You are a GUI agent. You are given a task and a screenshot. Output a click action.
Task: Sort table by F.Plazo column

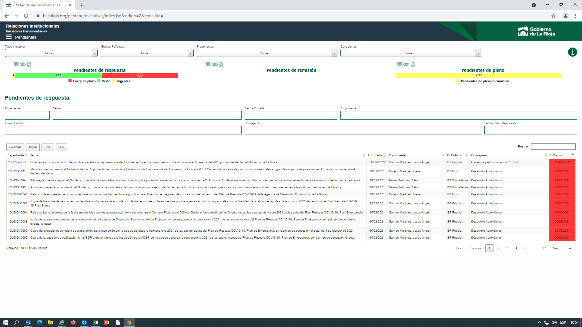point(562,155)
